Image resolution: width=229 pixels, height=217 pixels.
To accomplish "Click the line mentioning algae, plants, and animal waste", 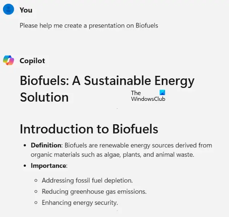I will tap(112, 155).
